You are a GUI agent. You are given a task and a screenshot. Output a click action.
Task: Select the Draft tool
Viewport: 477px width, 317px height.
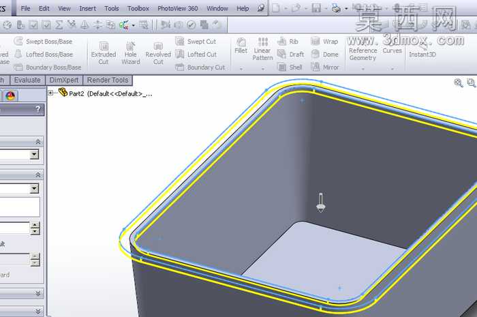(x=290, y=55)
